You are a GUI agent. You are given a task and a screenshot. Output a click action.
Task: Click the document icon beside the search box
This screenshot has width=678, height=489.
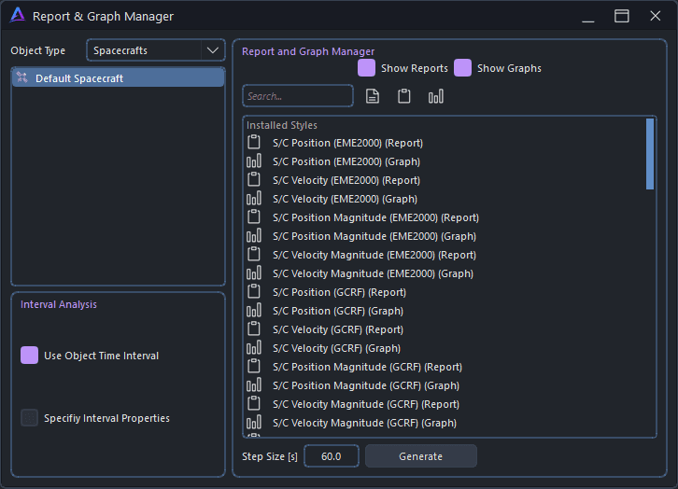[x=373, y=96]
